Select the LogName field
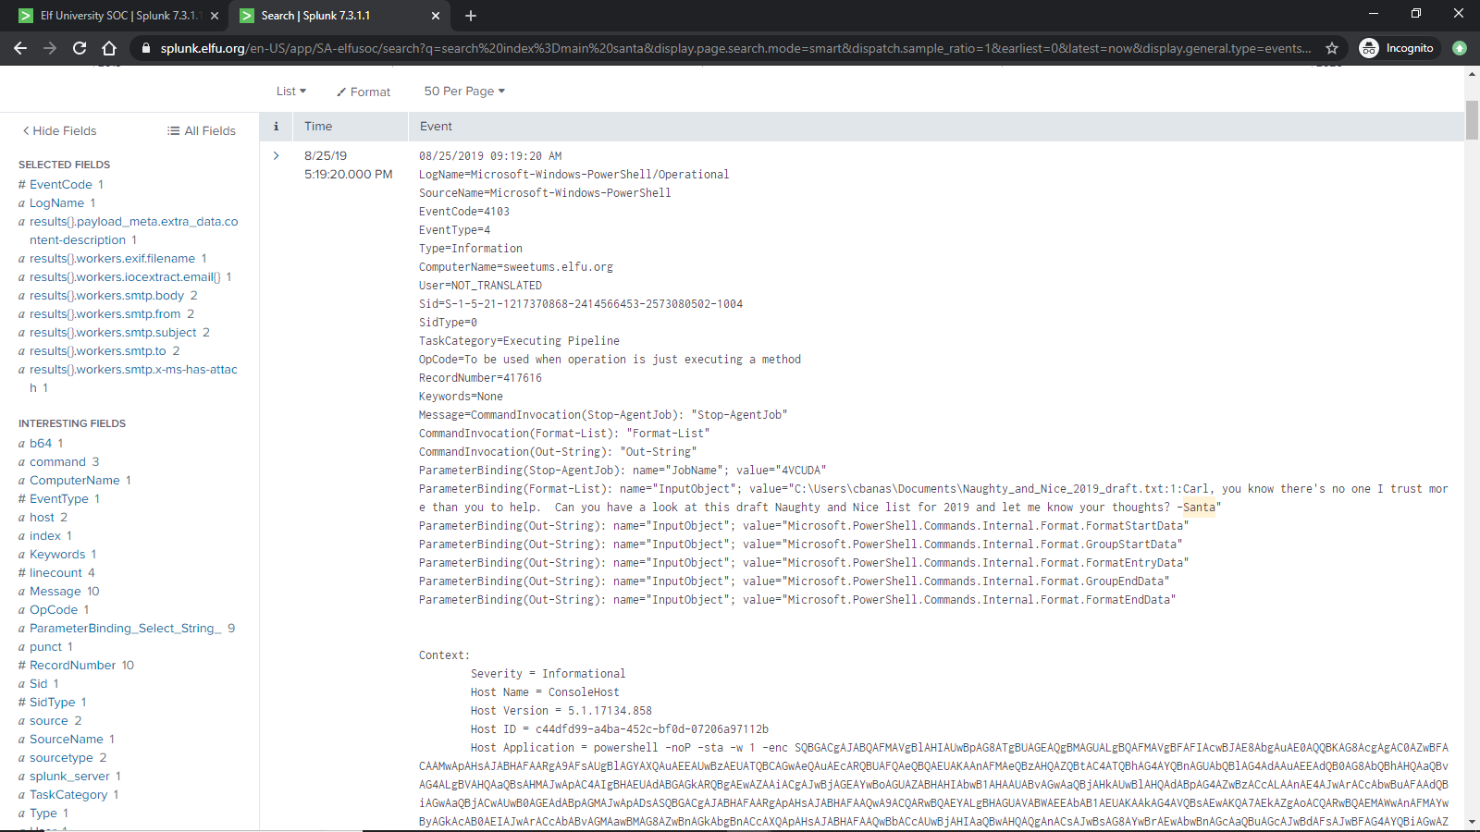The image size is (1480, 832). 56,203
